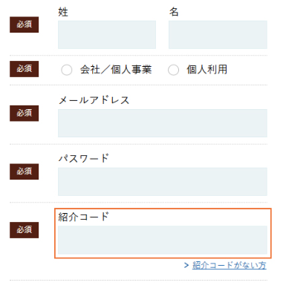Choose the 個人利用 option label text

[207, 70]
